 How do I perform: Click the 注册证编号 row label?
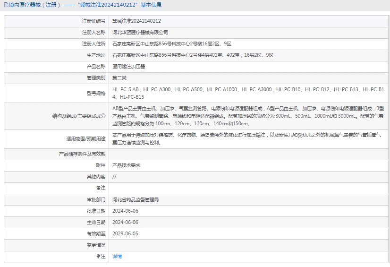click(x=93, y=21)
